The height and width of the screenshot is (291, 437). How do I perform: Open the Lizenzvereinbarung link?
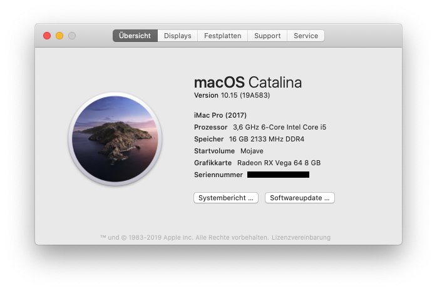pos(301,238)
